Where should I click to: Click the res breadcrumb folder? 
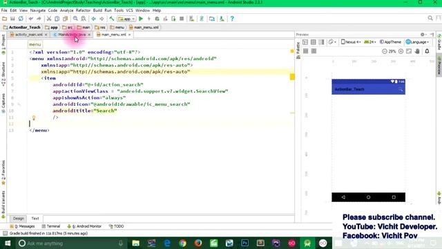click(100, 28)
